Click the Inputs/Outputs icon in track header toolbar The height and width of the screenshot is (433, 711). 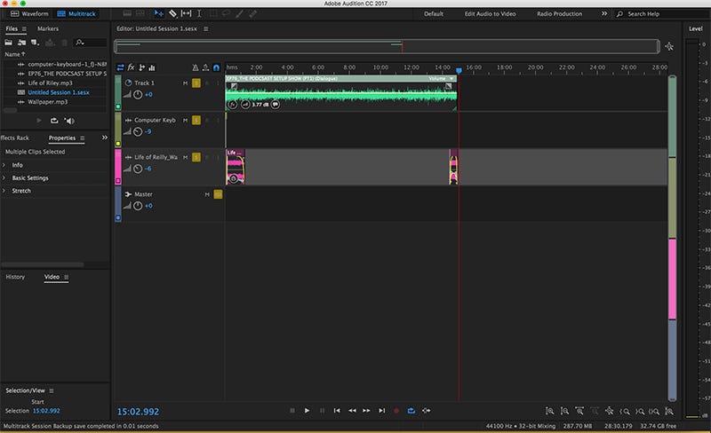click(x=120, y=67)
